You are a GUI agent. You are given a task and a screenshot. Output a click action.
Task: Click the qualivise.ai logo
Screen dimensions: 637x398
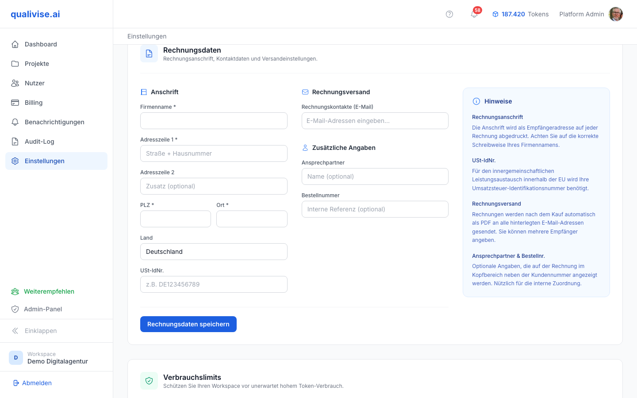(x=35, y=14)
